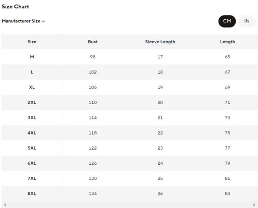Select the Bust column header
This screenshot has height=208, width=258.
tap(93, 42)
